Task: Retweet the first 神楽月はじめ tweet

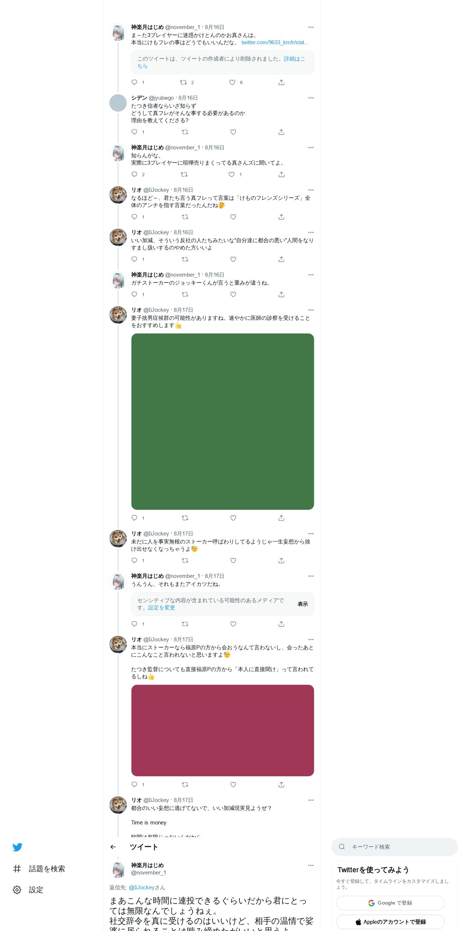Action: pos(183,82)
